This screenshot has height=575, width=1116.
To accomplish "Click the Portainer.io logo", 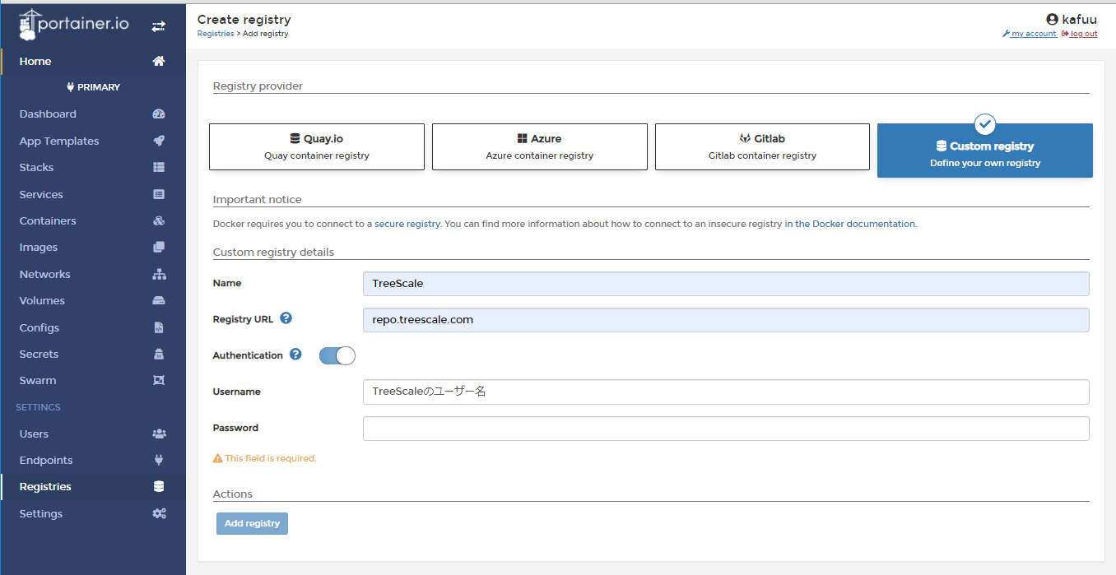I will [74, 25].
